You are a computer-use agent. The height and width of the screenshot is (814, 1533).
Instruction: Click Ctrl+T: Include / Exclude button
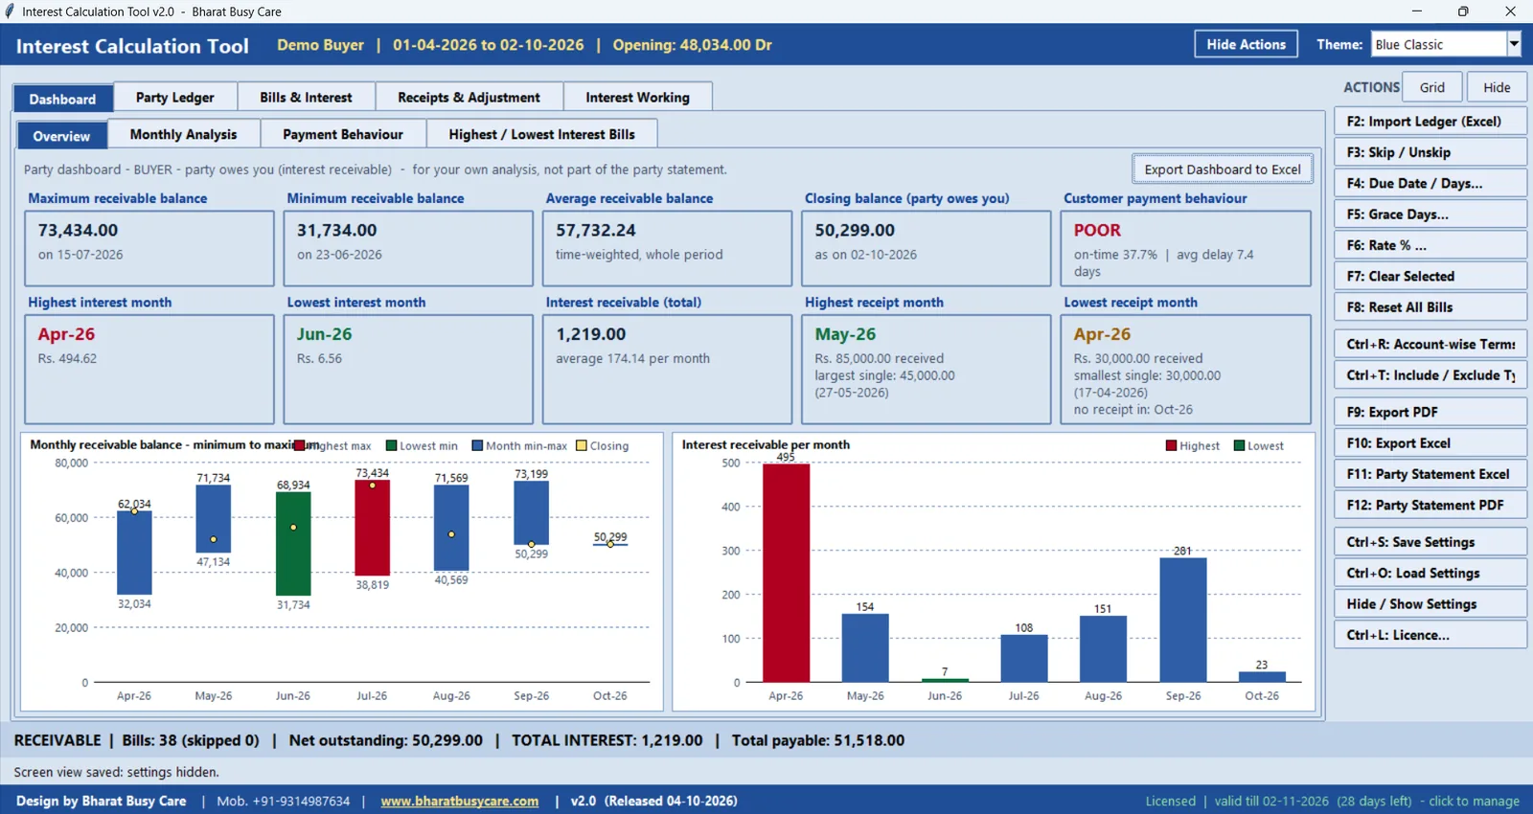(1430, 375)
